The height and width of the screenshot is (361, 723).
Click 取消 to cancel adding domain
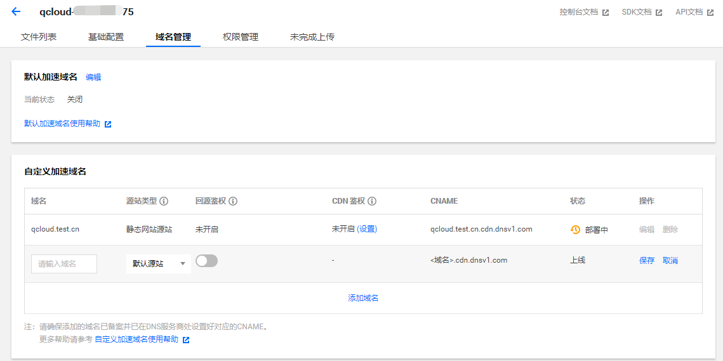click(670, 261)
